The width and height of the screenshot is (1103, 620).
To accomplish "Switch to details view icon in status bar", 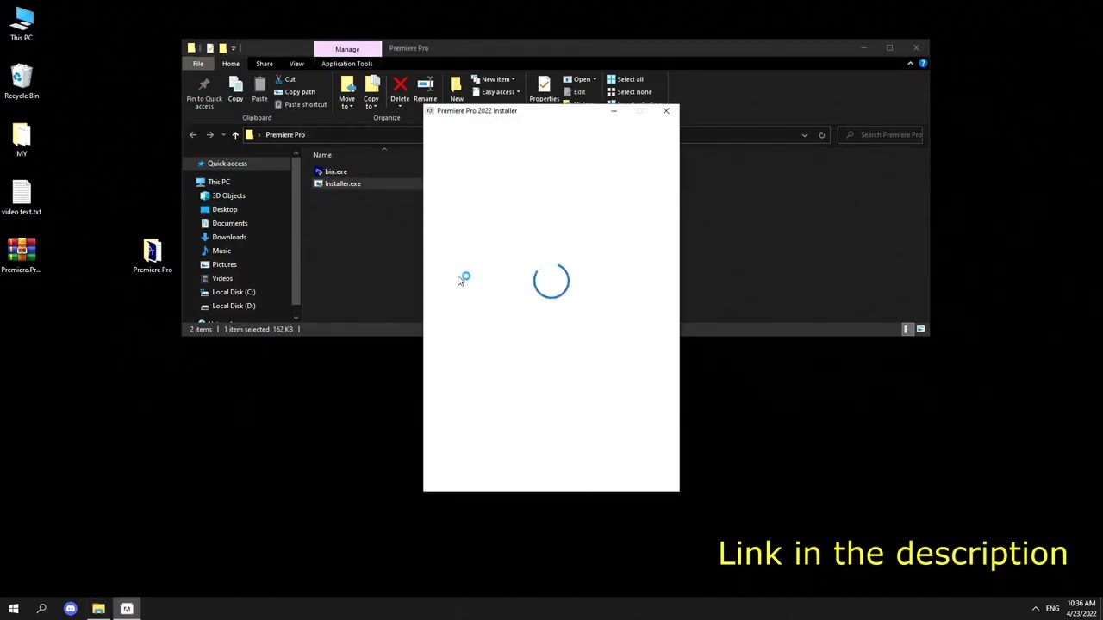I will click(906, 329).
